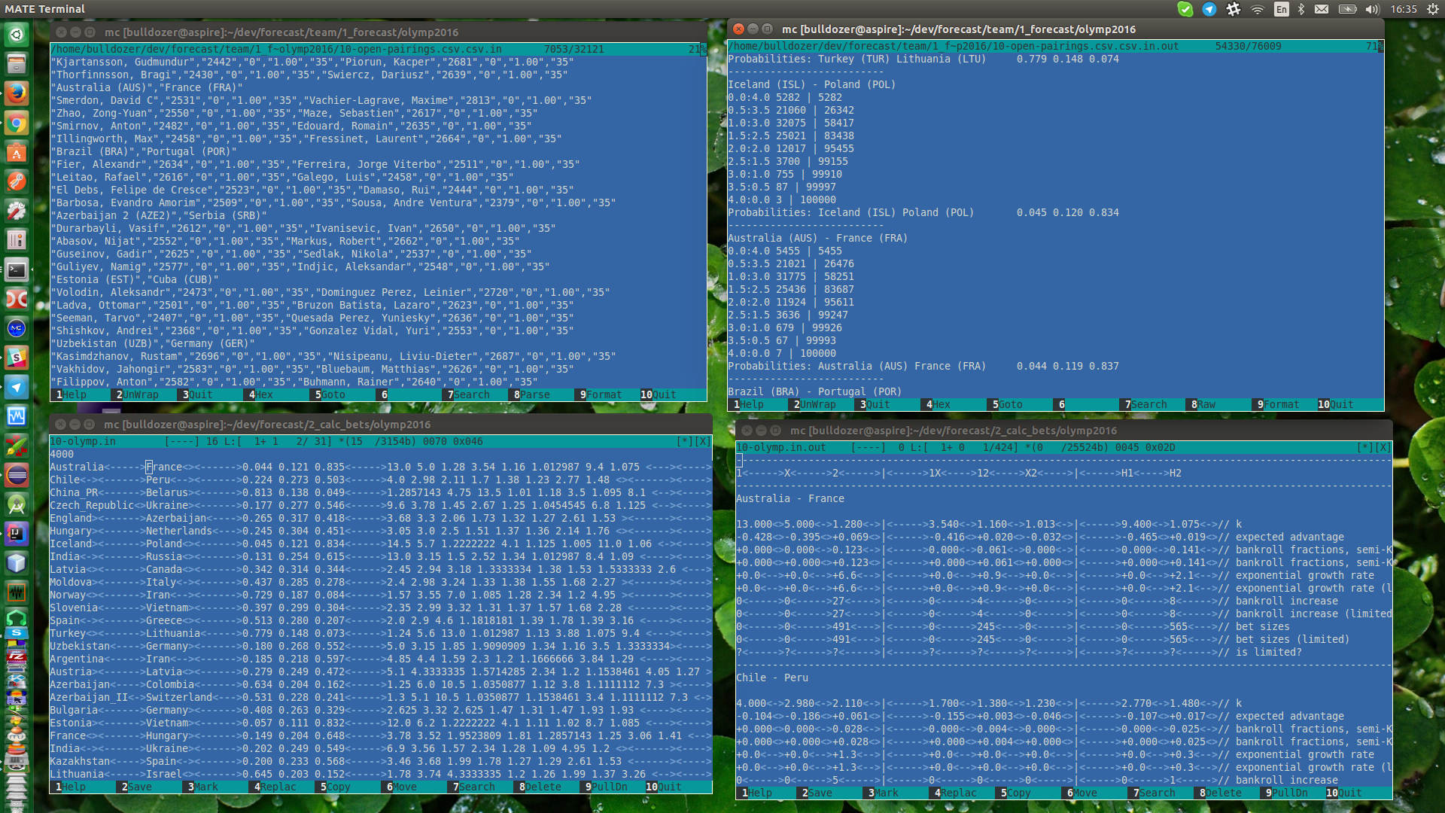Open PullDn menu in 10-olymp.in.out editor
This screenshot has height=813, width=1445.
(1289, 793)
